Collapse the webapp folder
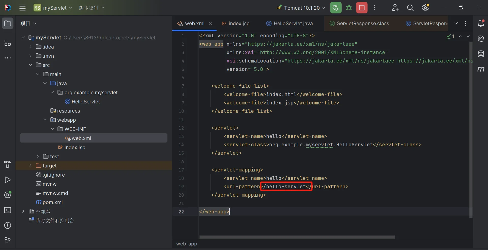Screen dimensions: 488x250 point(45,120)
